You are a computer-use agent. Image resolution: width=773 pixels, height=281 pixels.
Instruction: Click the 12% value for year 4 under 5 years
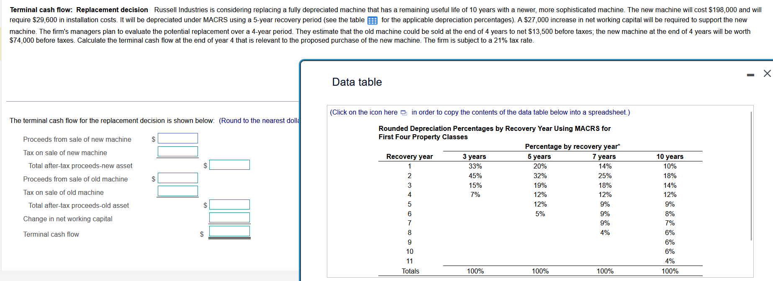pyautogui.click(x=540, y=194)
